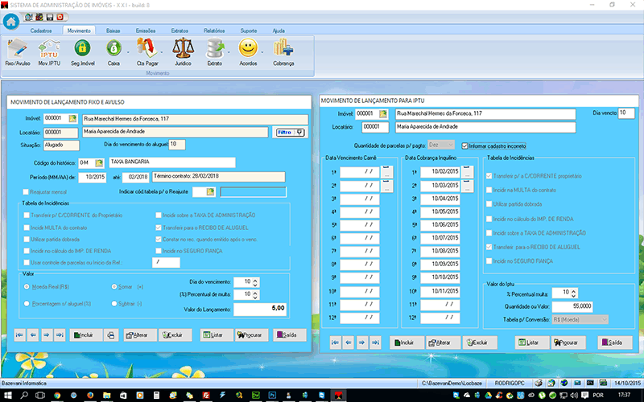Open the Caixa money bag icon
Viewport: 644px width, 402px height.
coord(114,52)
